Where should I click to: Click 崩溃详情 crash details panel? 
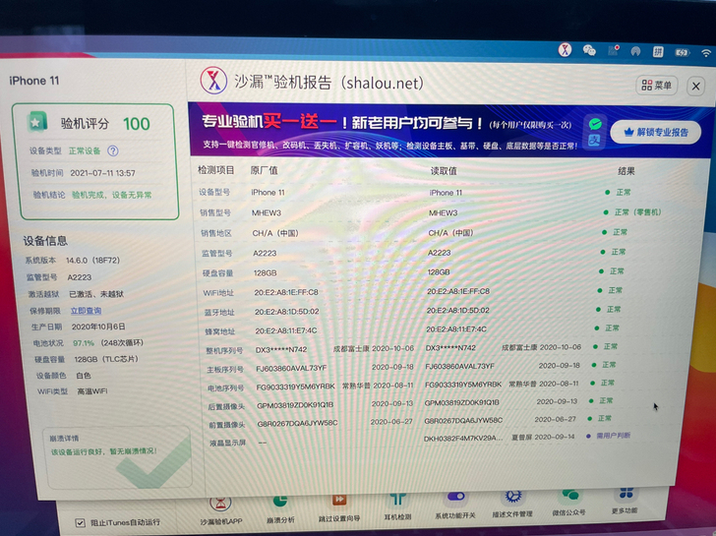[117, 457]
